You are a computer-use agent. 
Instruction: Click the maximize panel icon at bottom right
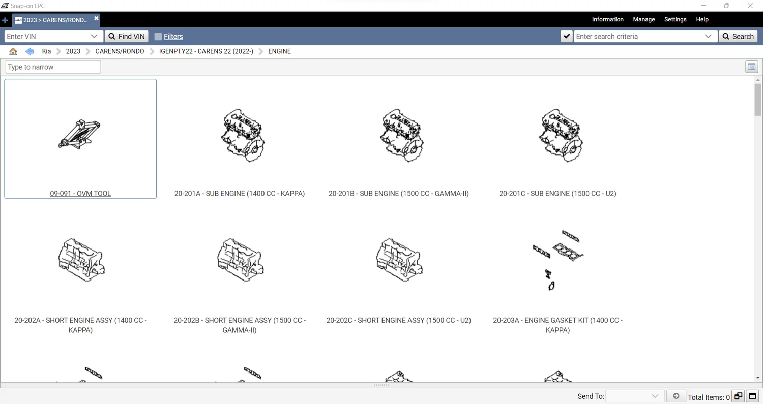(752, 396)
